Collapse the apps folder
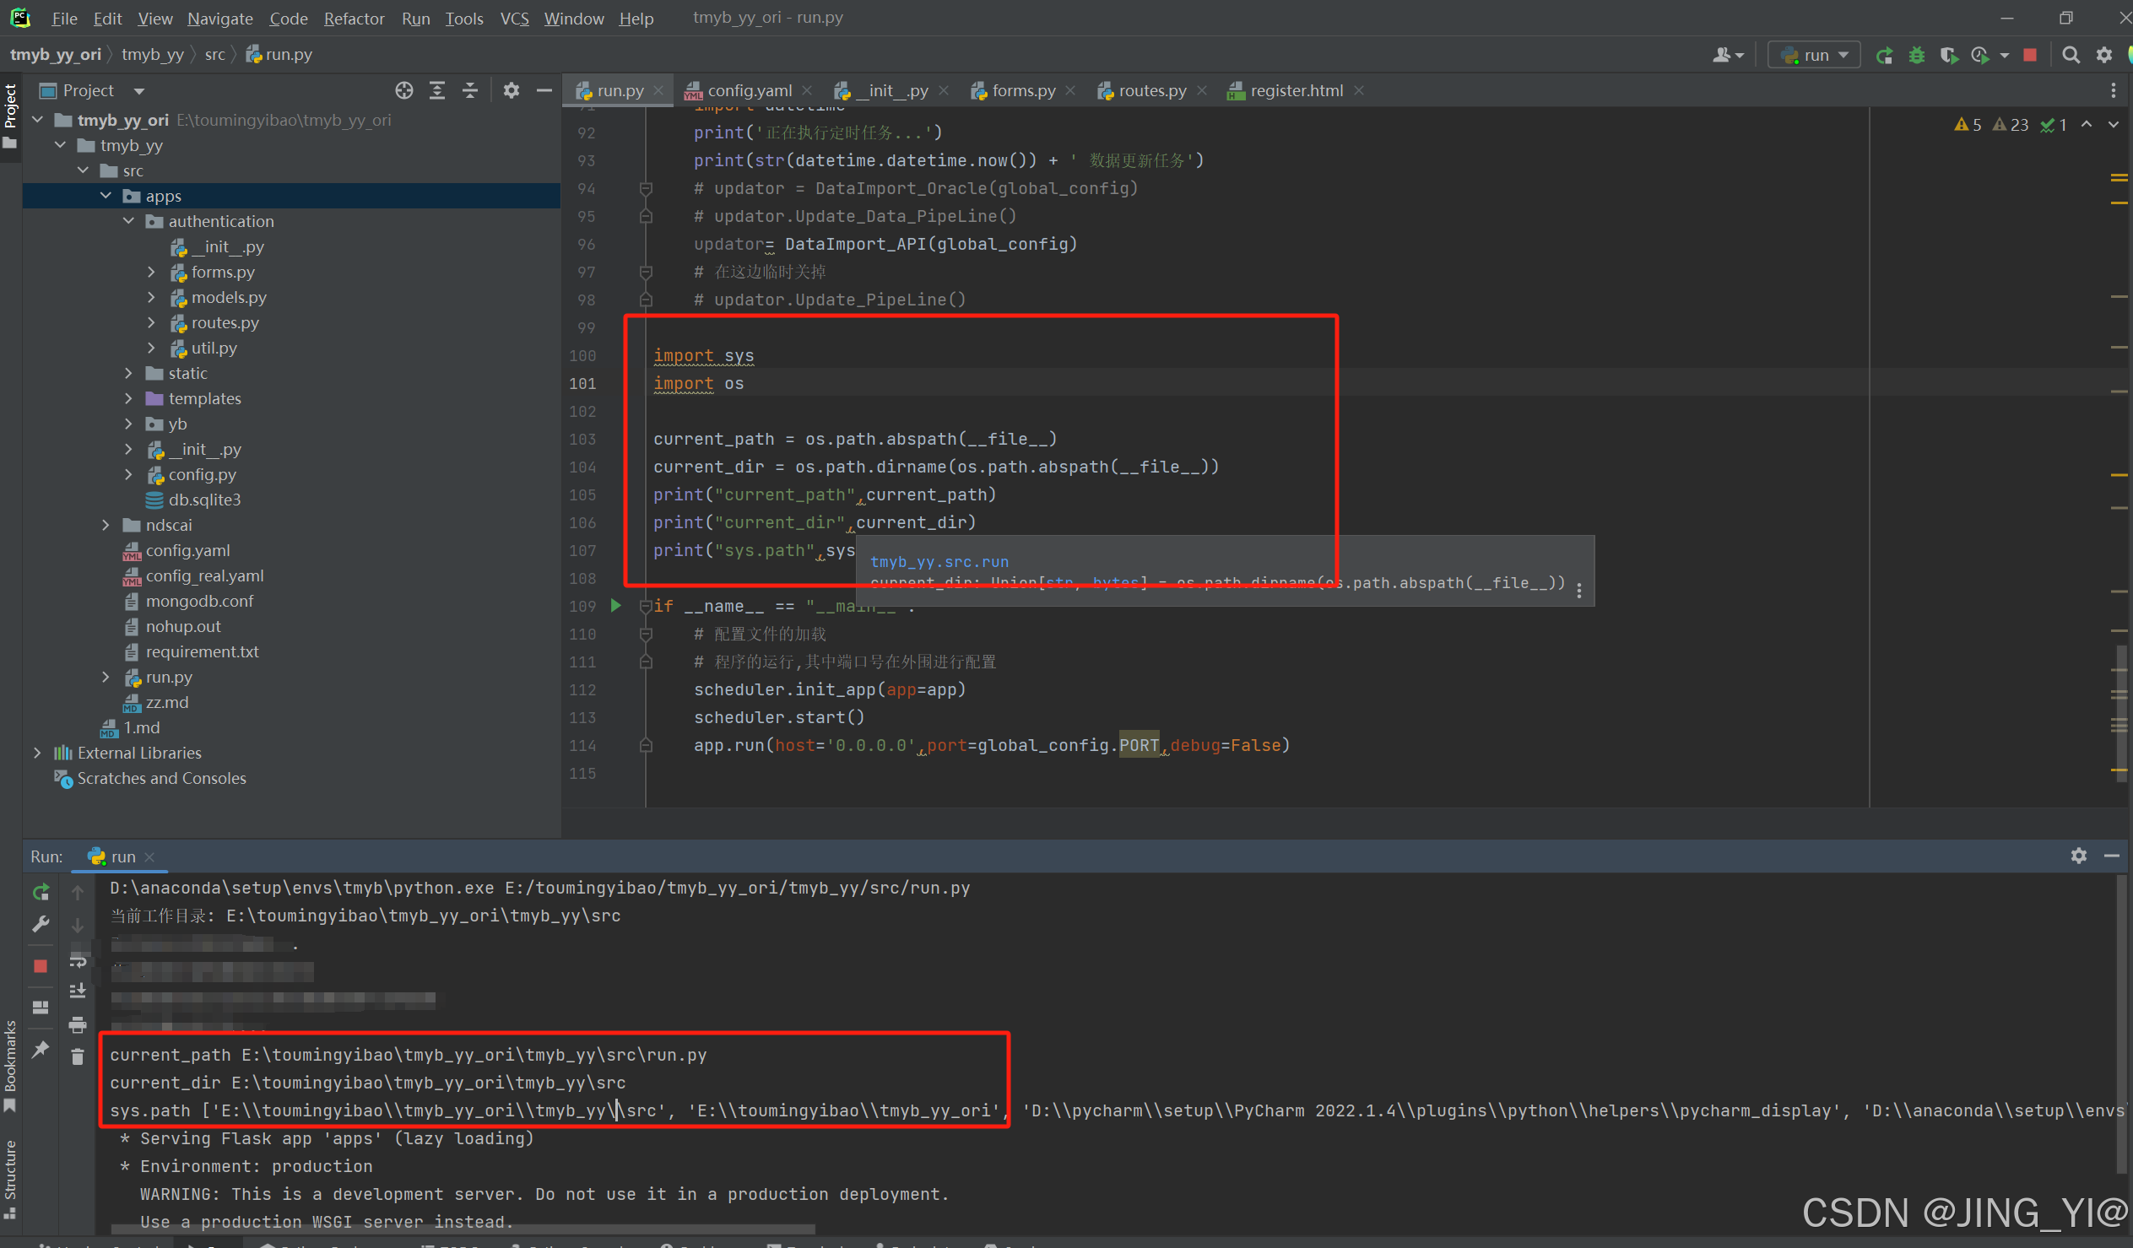Image resolution: width=2133 pixels, height=1248 pixels. [x=106, y=197]
